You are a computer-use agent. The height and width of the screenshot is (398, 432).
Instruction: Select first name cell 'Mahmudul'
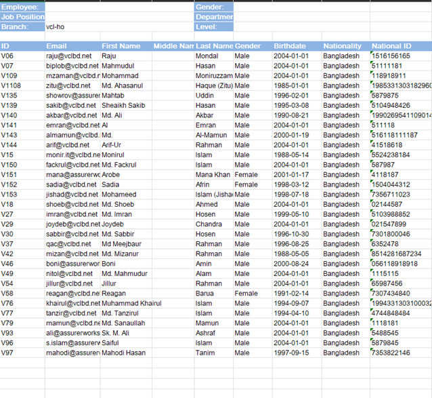126,66
